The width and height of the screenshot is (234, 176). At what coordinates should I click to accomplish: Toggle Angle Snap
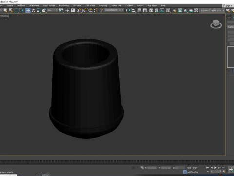[x=84, y=11]
